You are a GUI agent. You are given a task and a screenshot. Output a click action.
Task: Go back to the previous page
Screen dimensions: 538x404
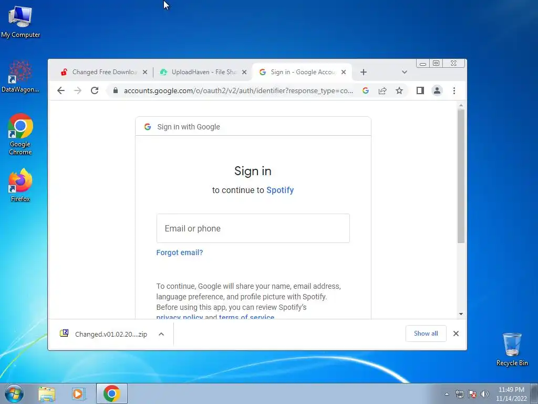pyautogui.click(x=61, y=90)
